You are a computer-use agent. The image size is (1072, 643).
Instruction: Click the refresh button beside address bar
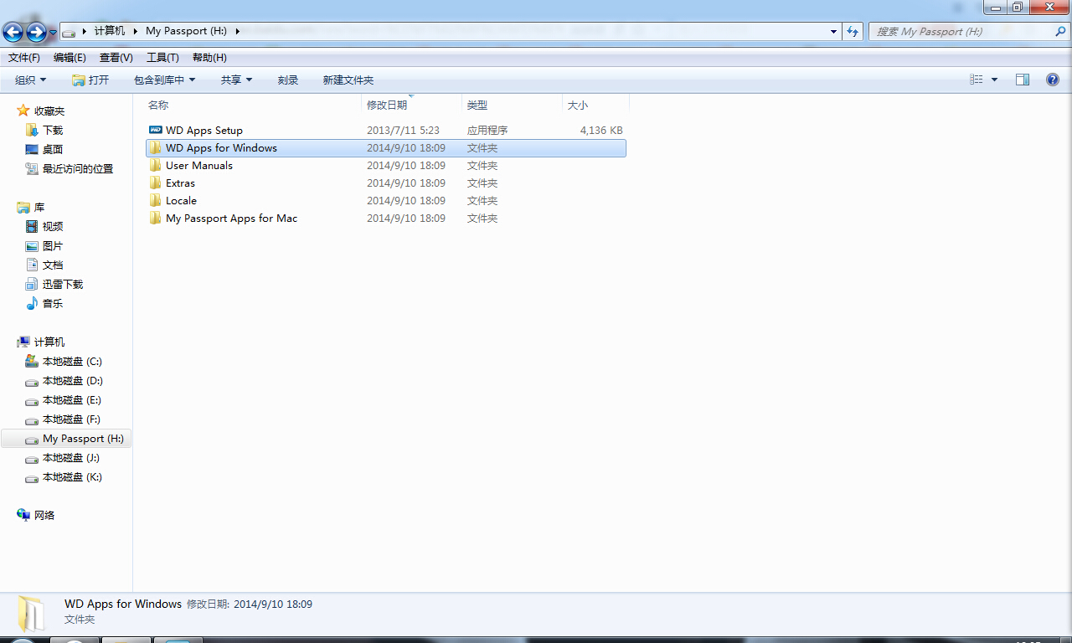click(853, 32)
